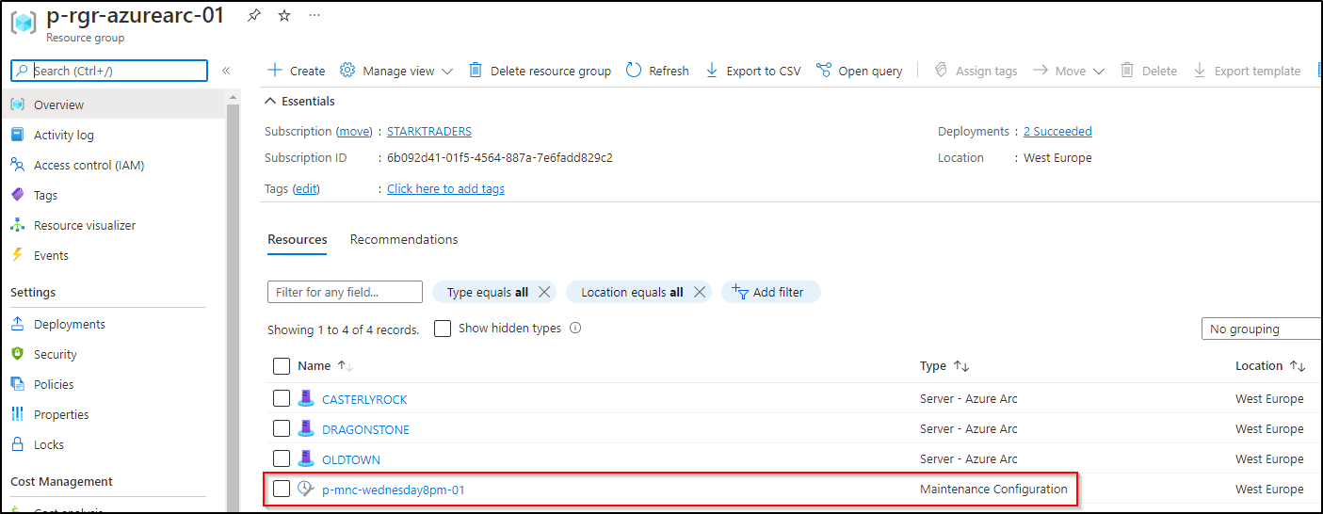Click the Maintenance Configuration type cell
Screen dimensions: 1323x514
pos(993,489)
